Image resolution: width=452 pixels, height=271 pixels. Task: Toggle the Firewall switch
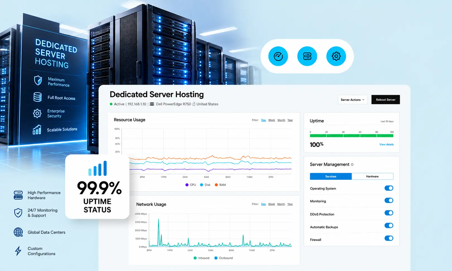coord(389,238)
